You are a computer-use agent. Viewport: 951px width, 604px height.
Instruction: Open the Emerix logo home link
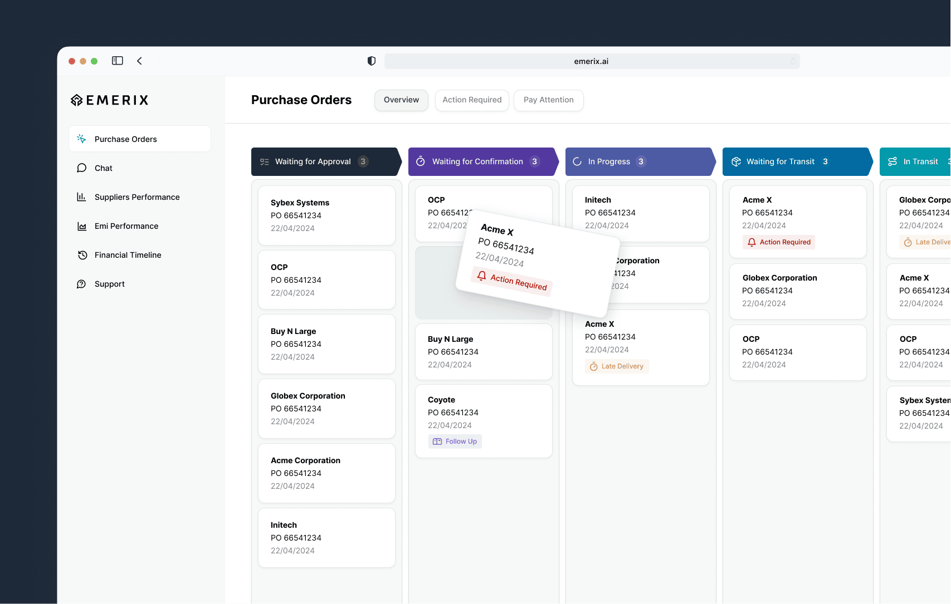[x=110, y=100]
